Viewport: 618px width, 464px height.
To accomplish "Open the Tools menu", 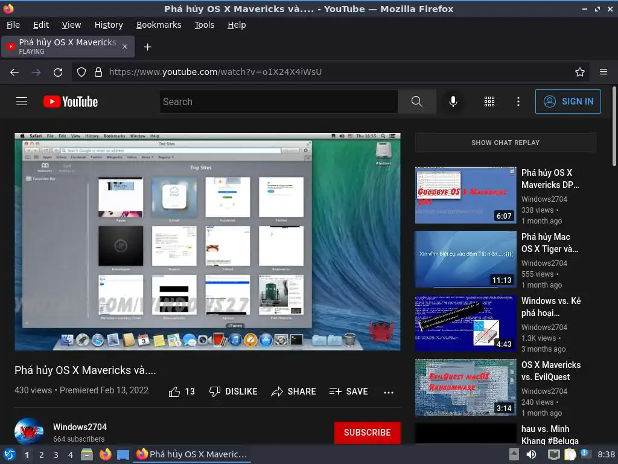I will [204, 25].
